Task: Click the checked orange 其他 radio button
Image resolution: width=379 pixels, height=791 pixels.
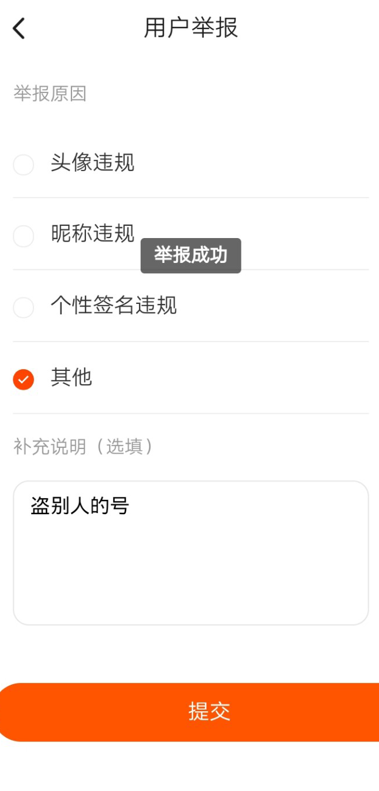Action: coord(24,380)
